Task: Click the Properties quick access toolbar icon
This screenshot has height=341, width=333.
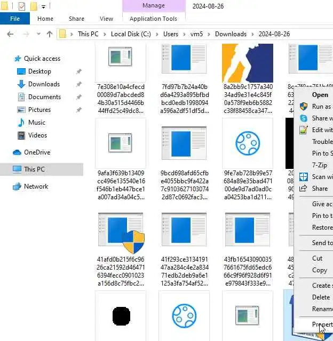Action: (22, 6)
